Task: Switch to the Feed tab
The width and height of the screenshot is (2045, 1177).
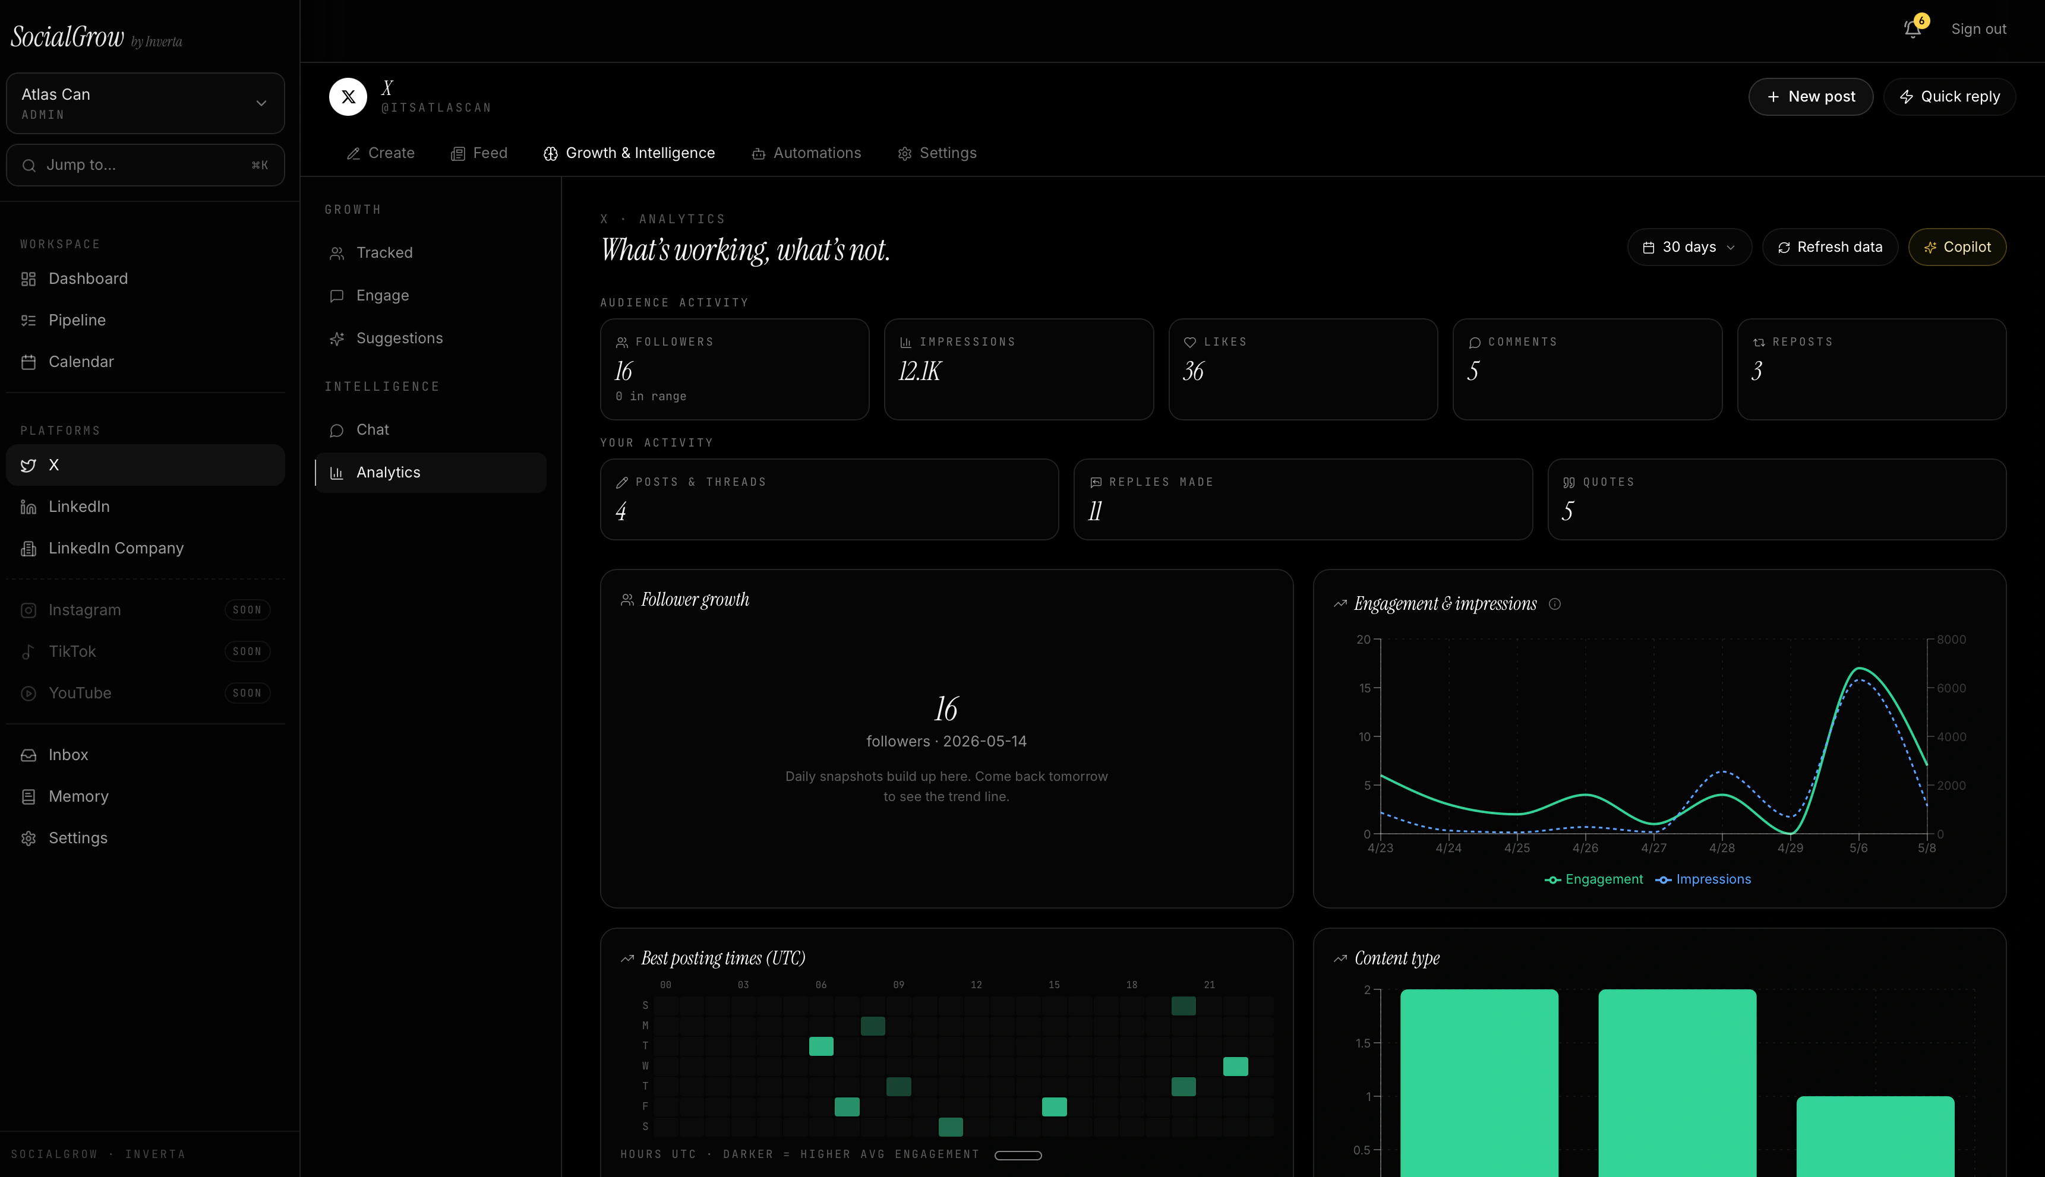Action: [x=479, y=154]
